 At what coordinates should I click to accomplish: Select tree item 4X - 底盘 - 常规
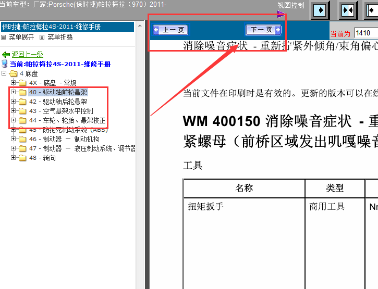(53, 83)
